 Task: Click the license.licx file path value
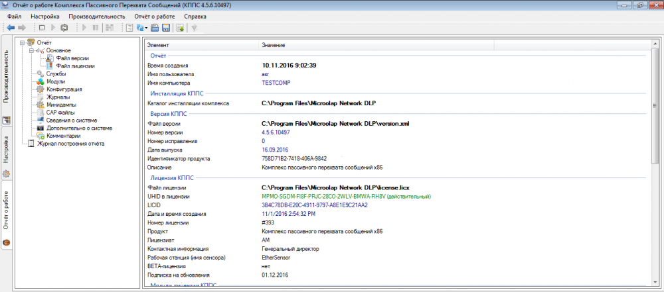click(335, 187)
